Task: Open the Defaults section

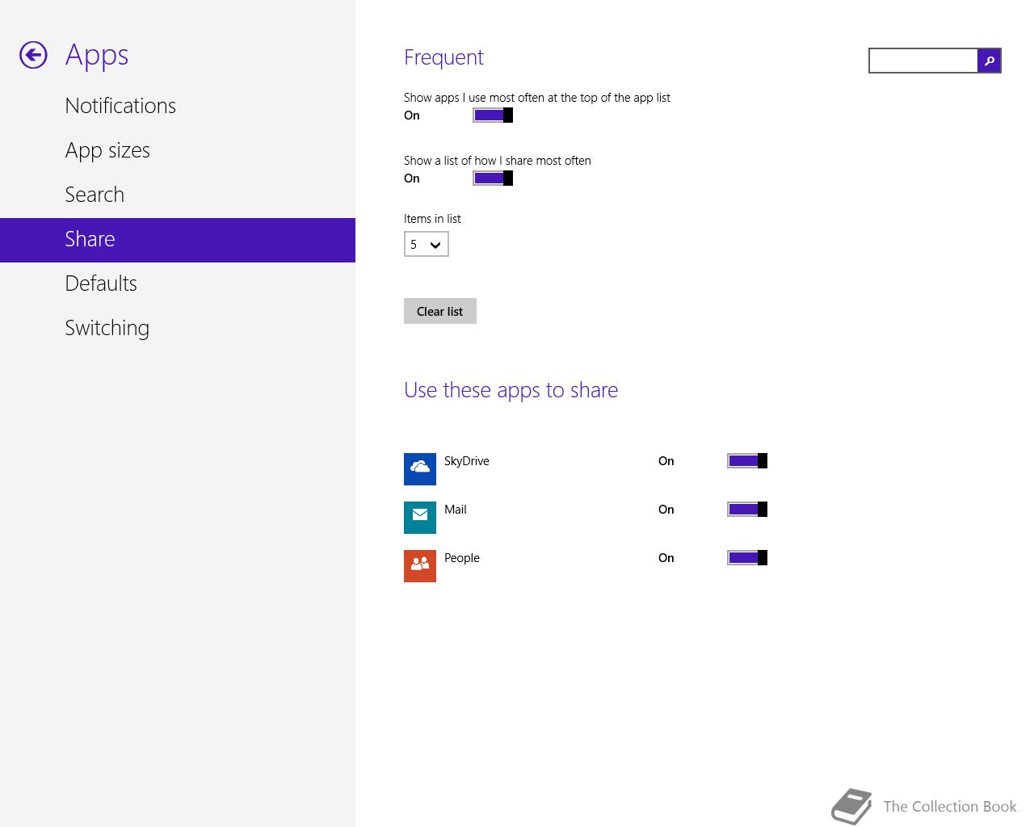Action: [x=178, y=283]
